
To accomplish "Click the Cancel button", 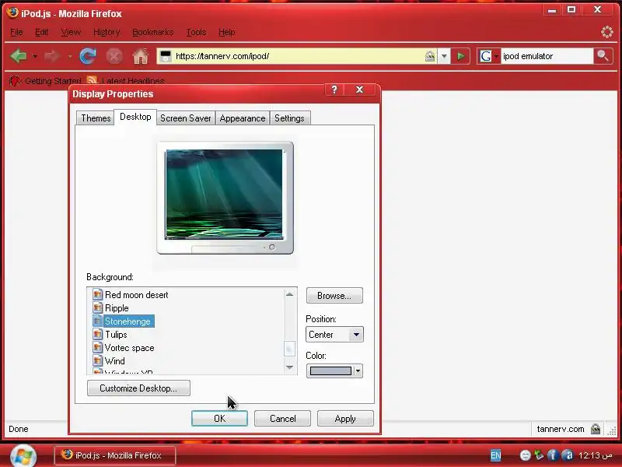I will coord(282,419).
